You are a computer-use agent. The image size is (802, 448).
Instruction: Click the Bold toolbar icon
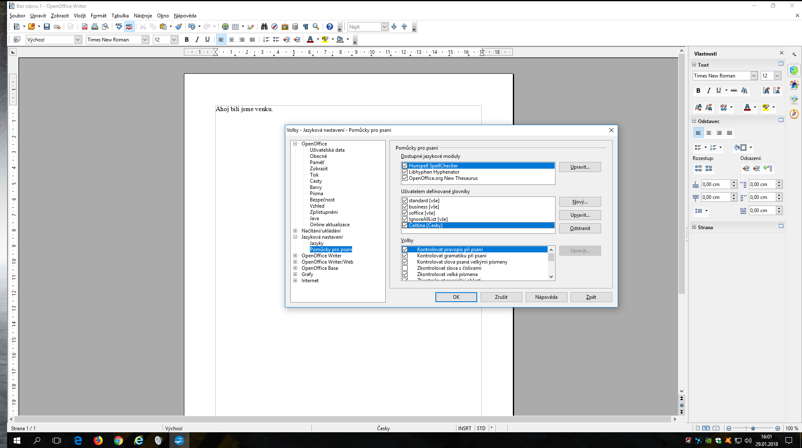pyautogui.click(x=186, y=39)
